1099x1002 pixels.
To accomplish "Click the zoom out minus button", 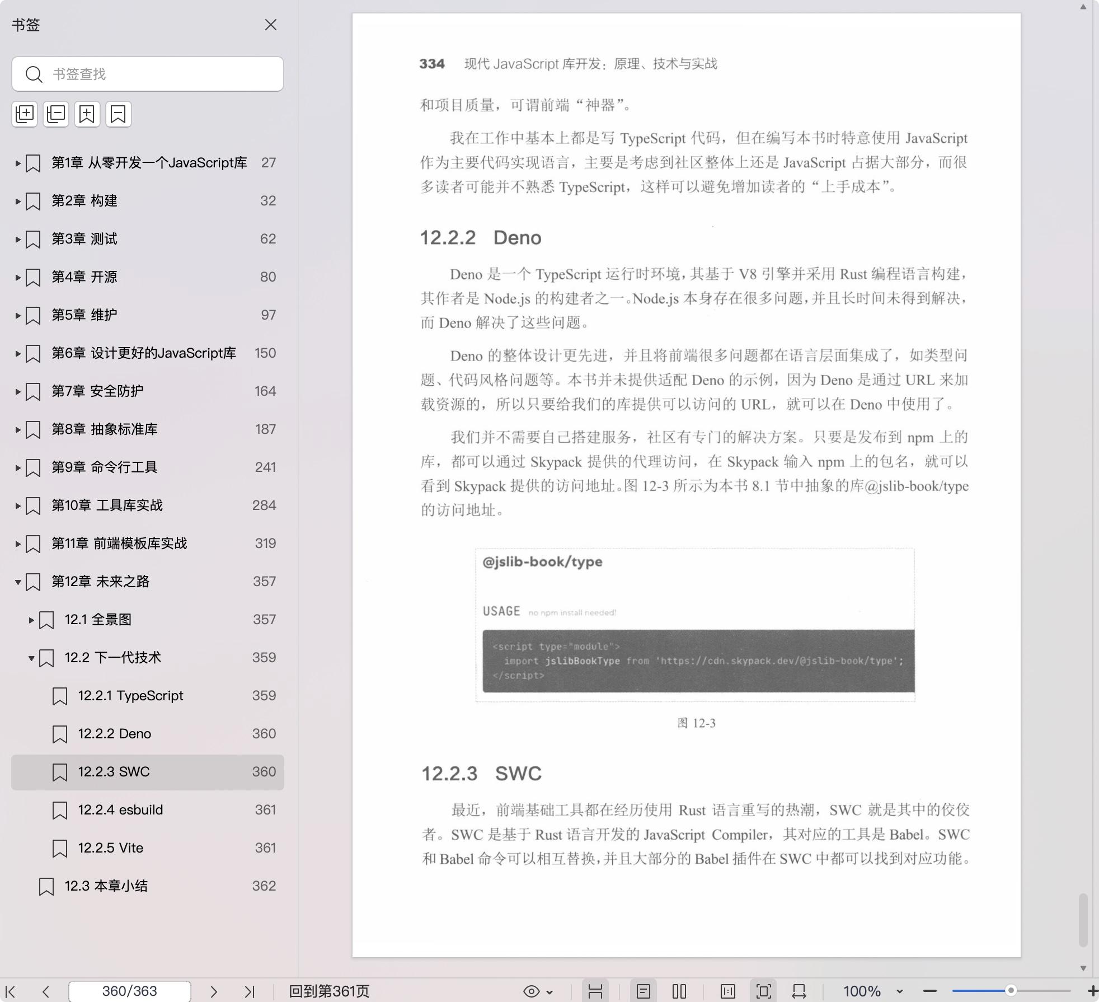I will coord(930,991).
